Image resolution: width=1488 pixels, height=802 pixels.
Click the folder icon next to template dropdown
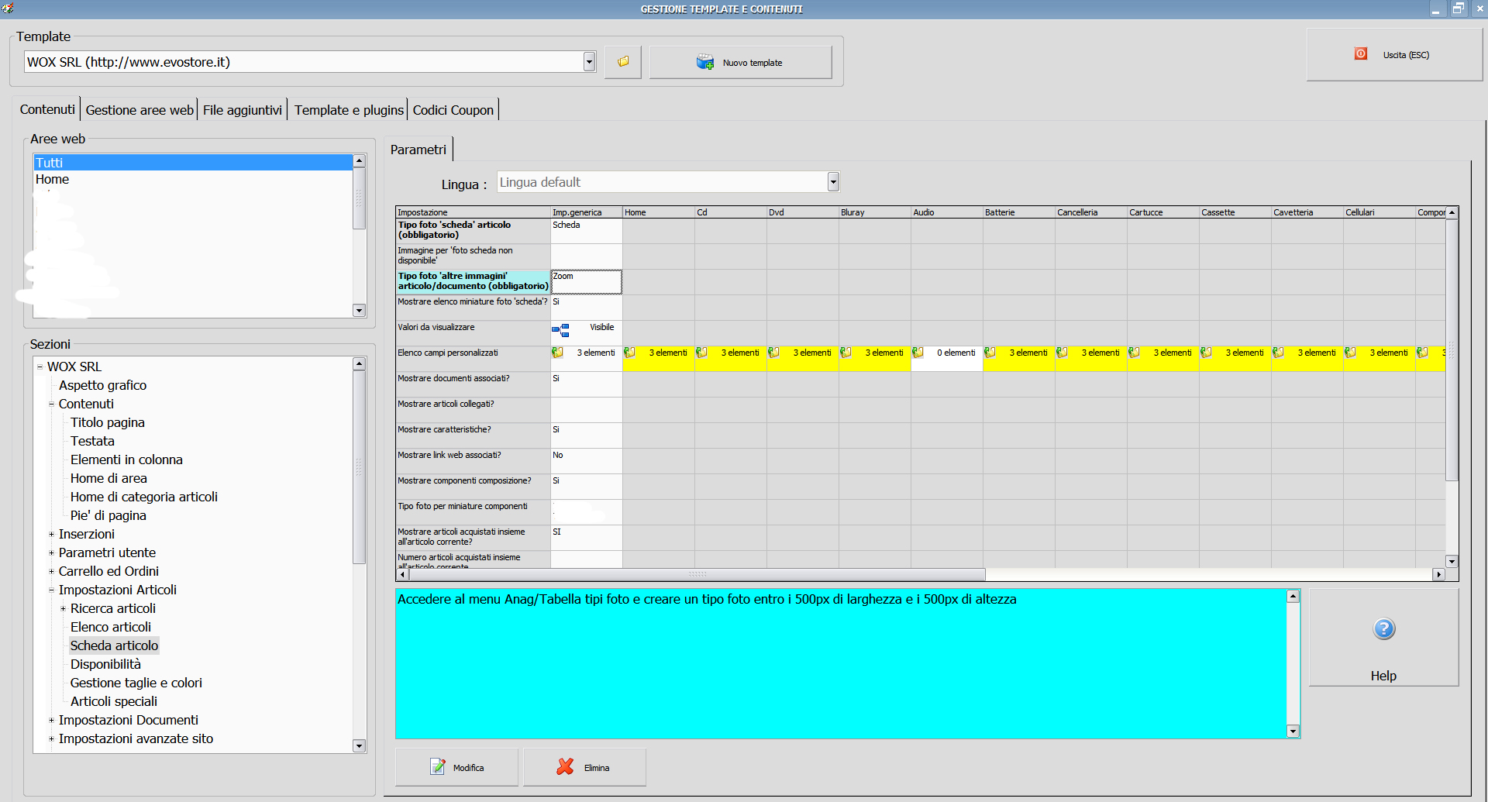(x=623, y=62)
